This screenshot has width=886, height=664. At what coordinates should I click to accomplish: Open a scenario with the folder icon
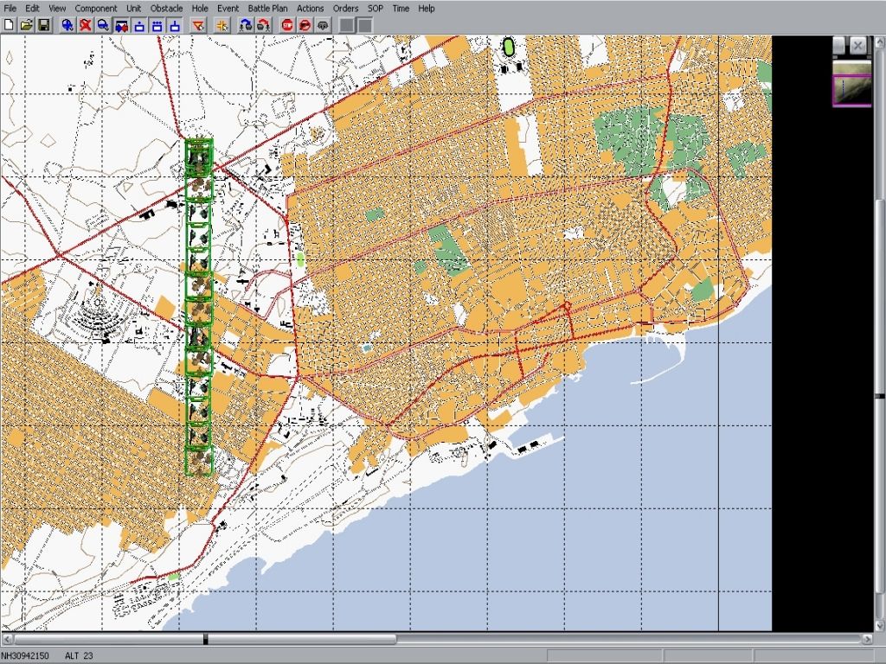[x=26, y=25]
